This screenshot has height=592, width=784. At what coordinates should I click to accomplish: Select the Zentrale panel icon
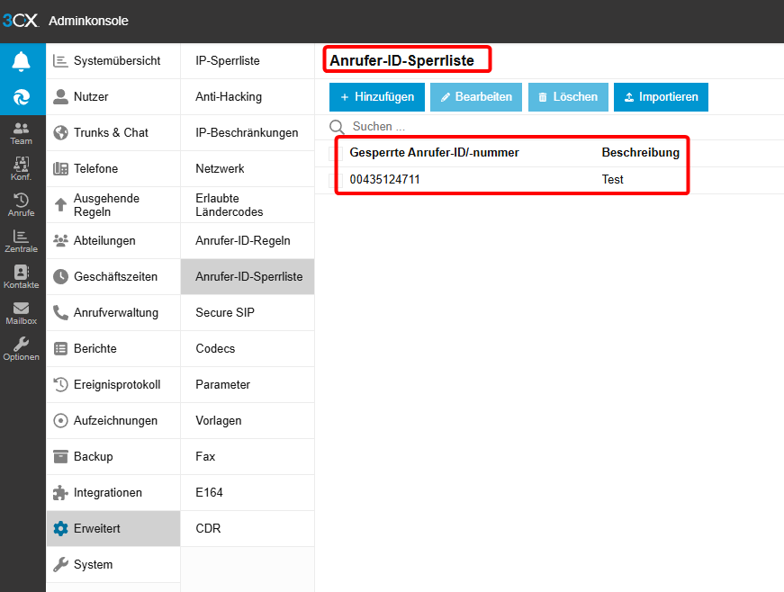click(22, 241)
